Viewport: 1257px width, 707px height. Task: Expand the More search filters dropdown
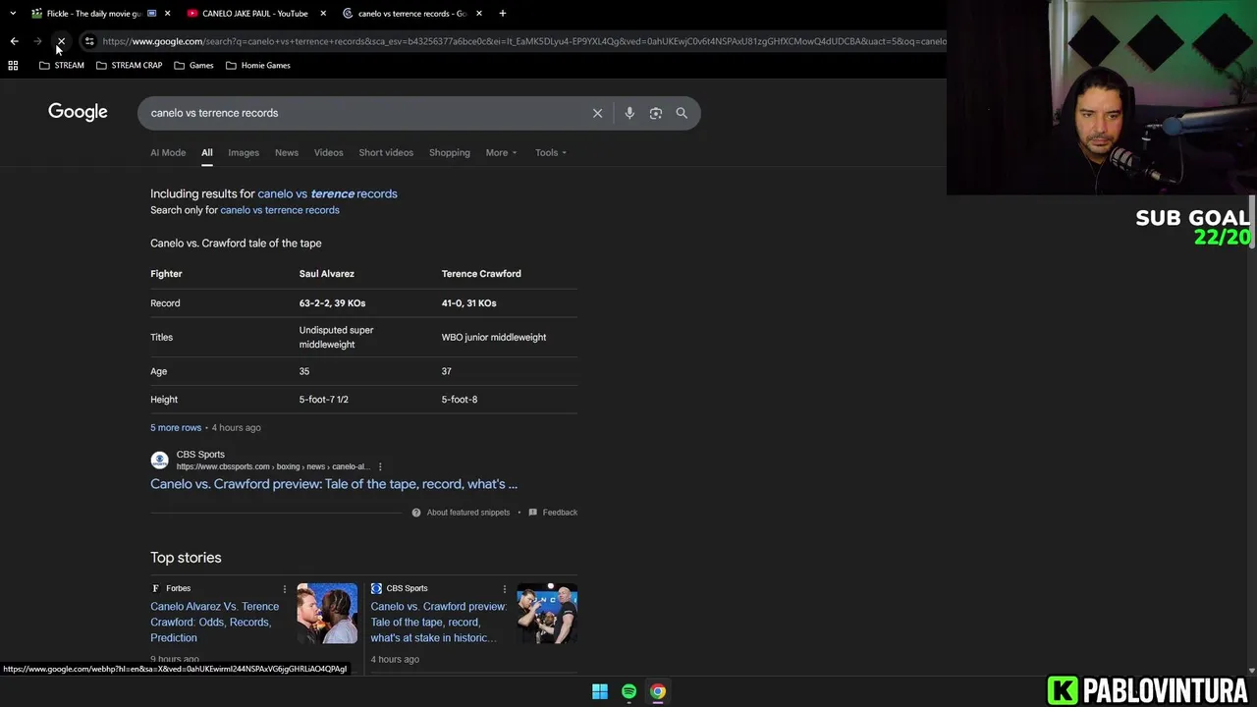501,153
